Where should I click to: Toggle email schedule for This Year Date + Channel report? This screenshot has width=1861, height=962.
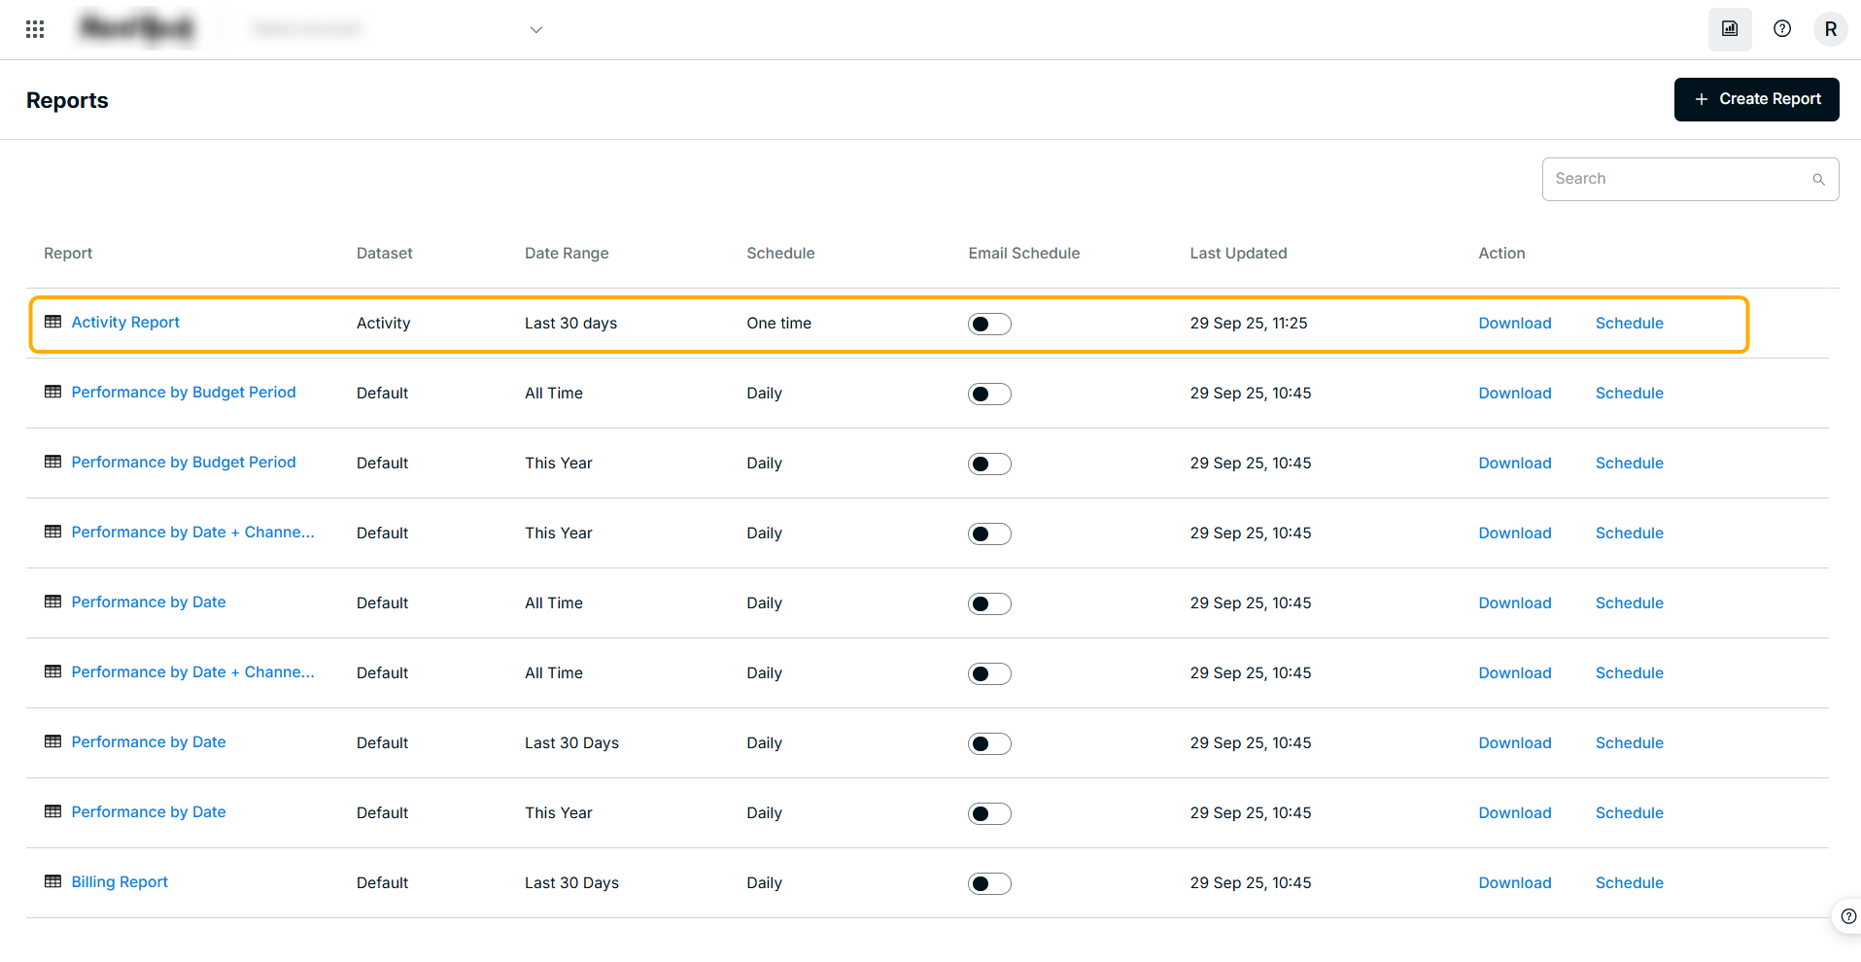tap(989, 533)
